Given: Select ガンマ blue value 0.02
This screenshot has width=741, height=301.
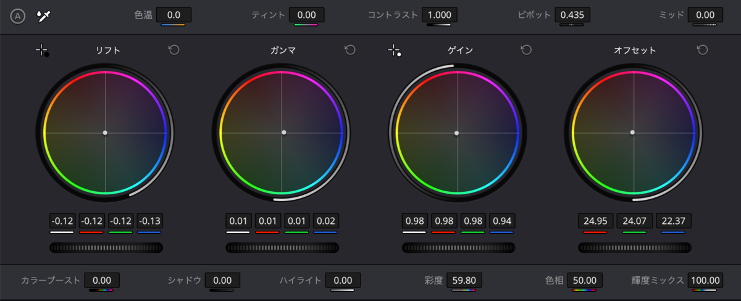Looking at the screenshot, I should (325, 221).
